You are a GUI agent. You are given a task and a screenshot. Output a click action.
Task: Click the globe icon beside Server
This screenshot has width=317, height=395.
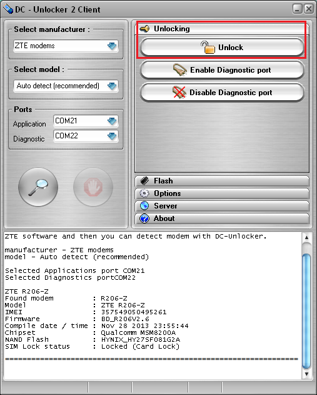(x=144, y=206)
